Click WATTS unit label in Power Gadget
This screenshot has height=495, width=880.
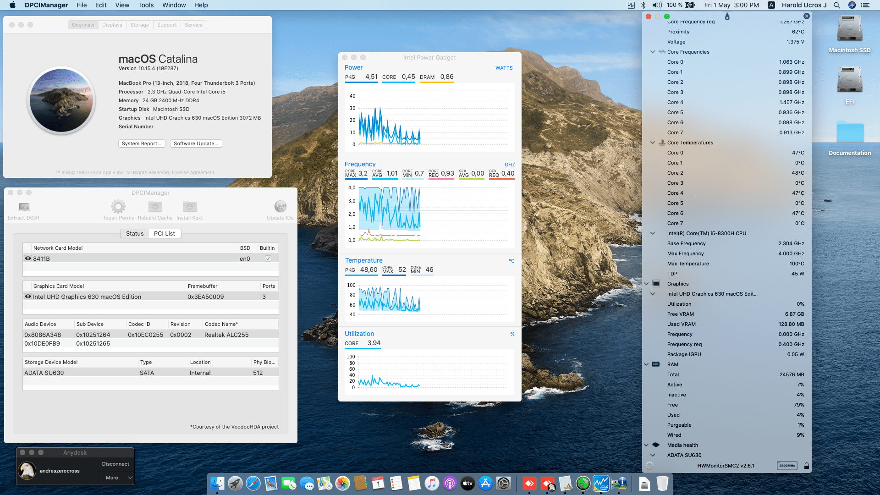tap(504, 68)
